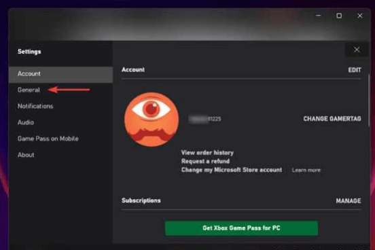Viewport: 375px width, 250px height.
Task: Open View order history link
Action: (207, 153)
